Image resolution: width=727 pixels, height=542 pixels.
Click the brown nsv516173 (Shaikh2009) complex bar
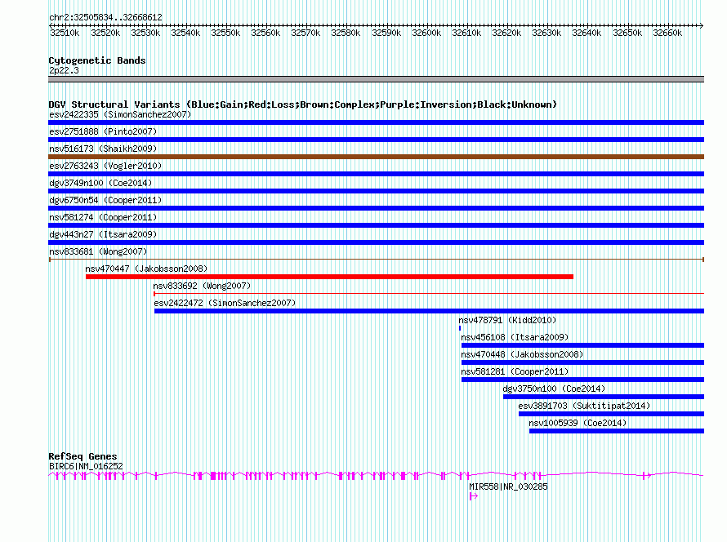376,157
